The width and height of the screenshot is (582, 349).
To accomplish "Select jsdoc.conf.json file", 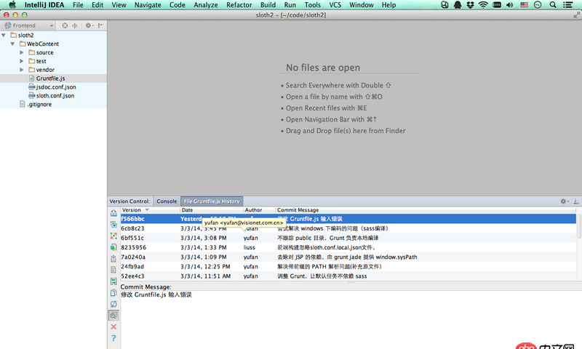I will (x=52, y=87).
